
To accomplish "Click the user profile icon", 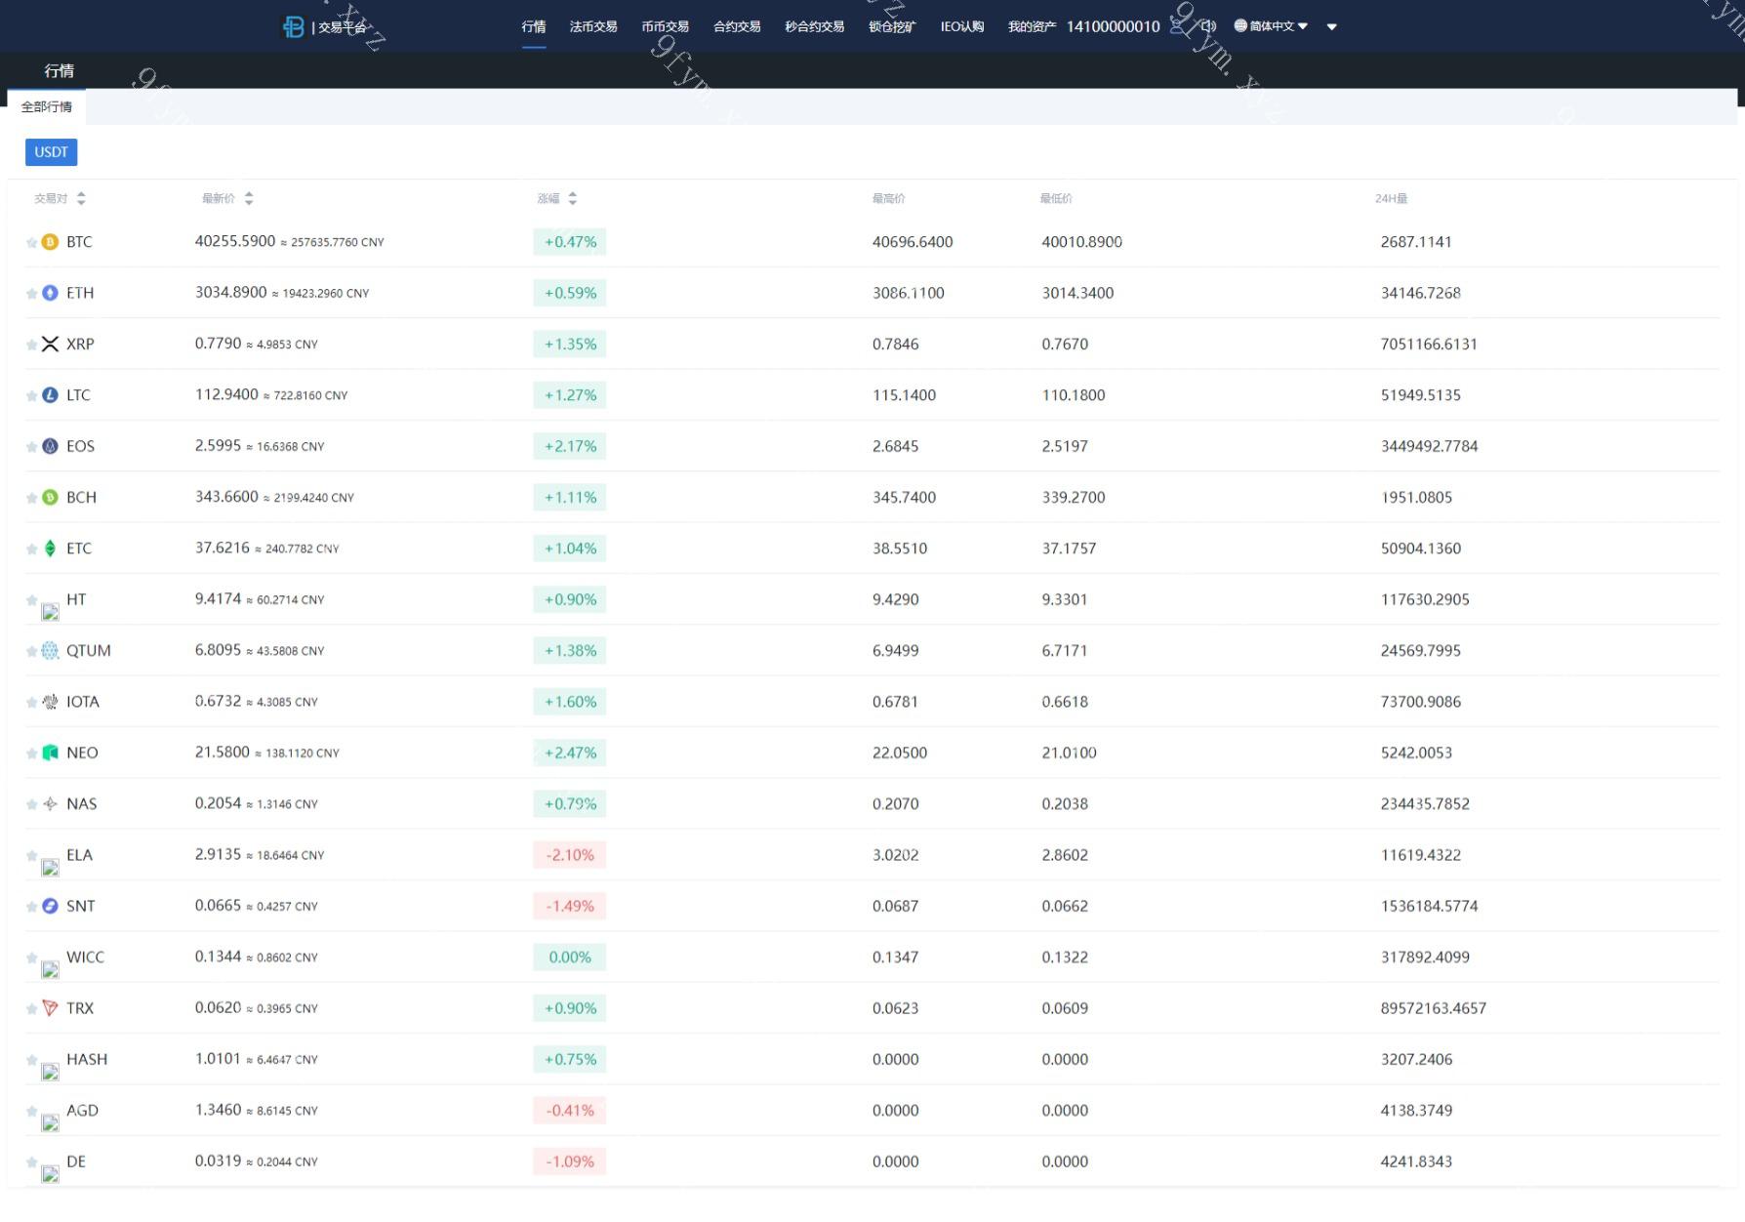I will (x=1178, y=26).
